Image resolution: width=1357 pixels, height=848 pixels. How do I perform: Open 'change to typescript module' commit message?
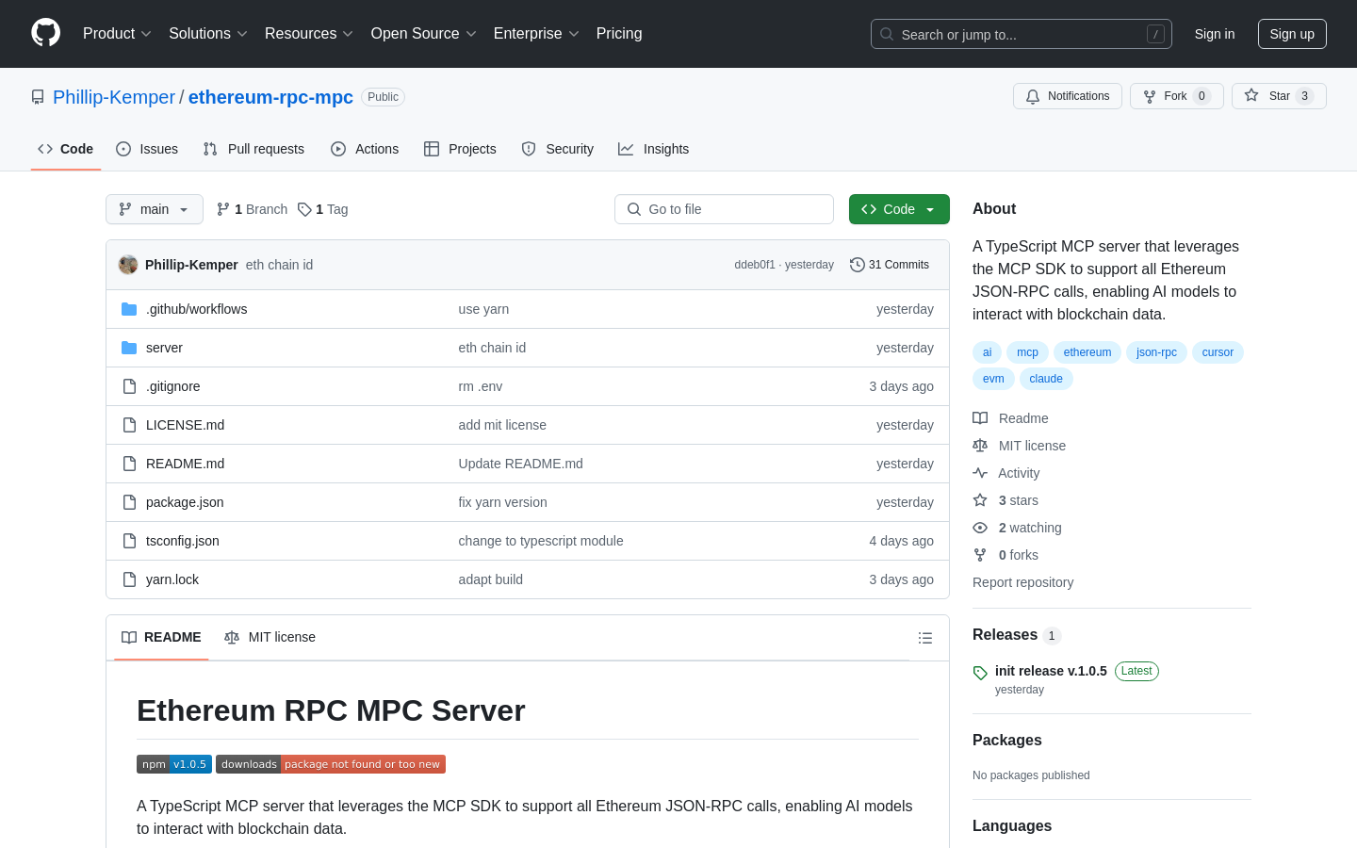pyautogui.click(x=541, y=541)
